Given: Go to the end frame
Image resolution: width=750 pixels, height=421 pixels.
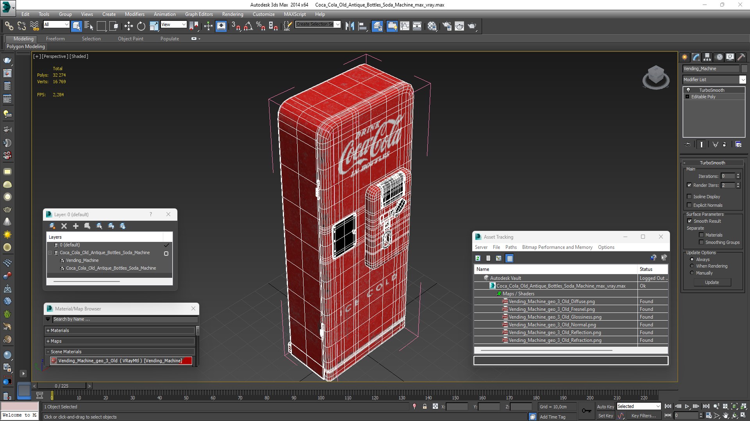Looking at the screenshot, I should pos(706,407).
